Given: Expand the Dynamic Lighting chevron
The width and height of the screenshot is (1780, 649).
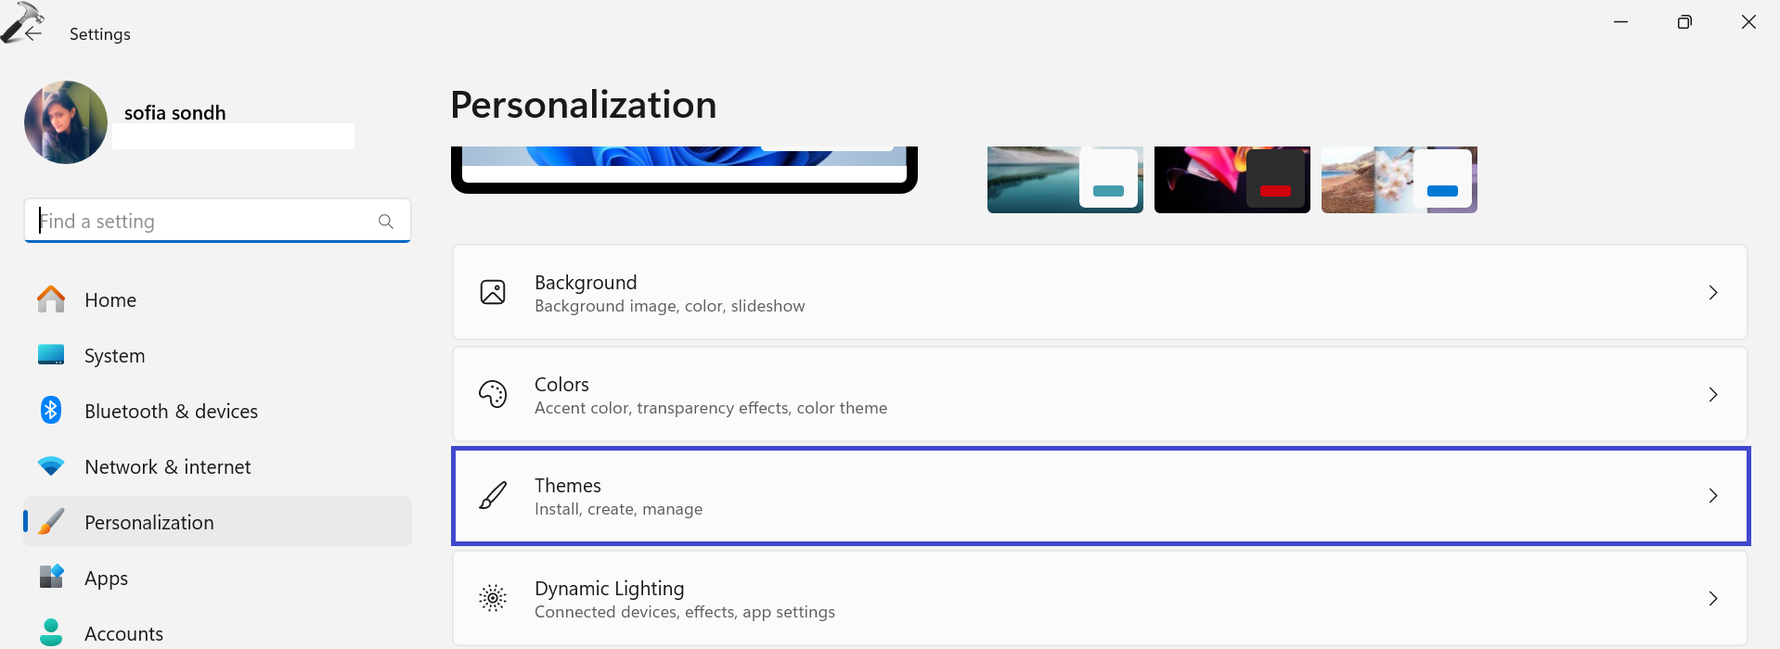Looking at the screenshot, I should pos(1712,599).
